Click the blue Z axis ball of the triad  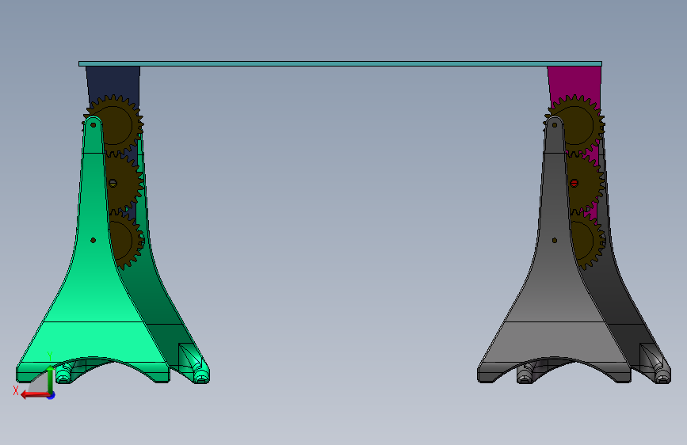(x=52, y=396)
